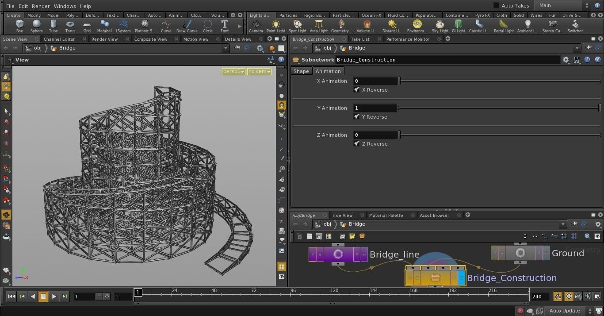604x316 pixels.
Task: Toggle display flag on Bridge_Construction node
Action: (x=462, y=278)
